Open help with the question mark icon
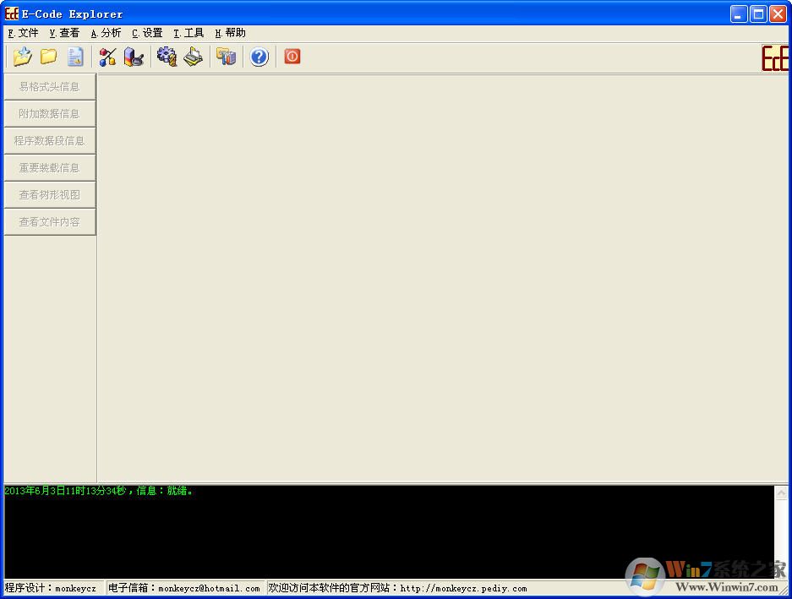 tap(259, 56)
